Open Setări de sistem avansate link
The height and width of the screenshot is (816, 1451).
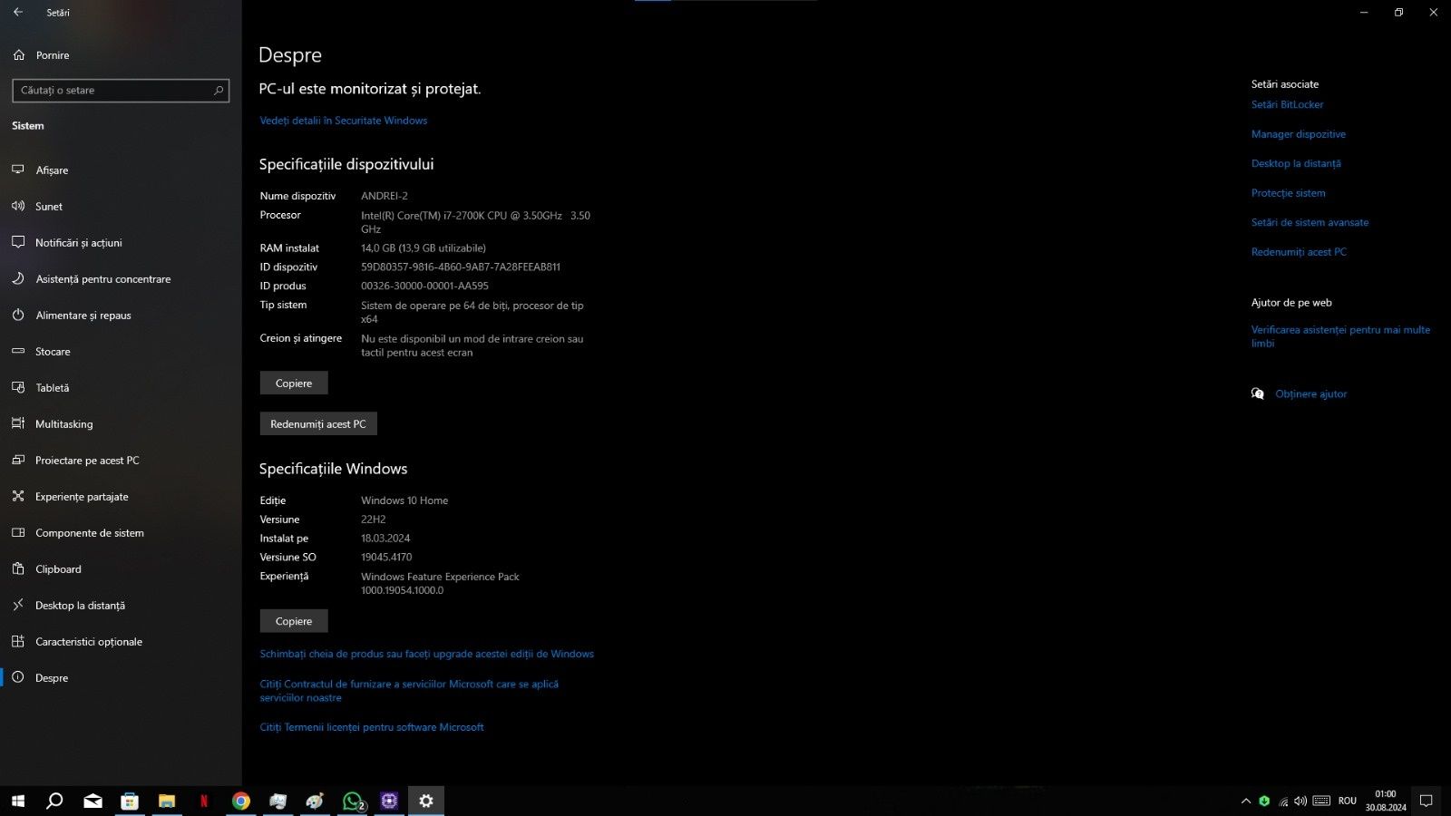pos(1310,222)
